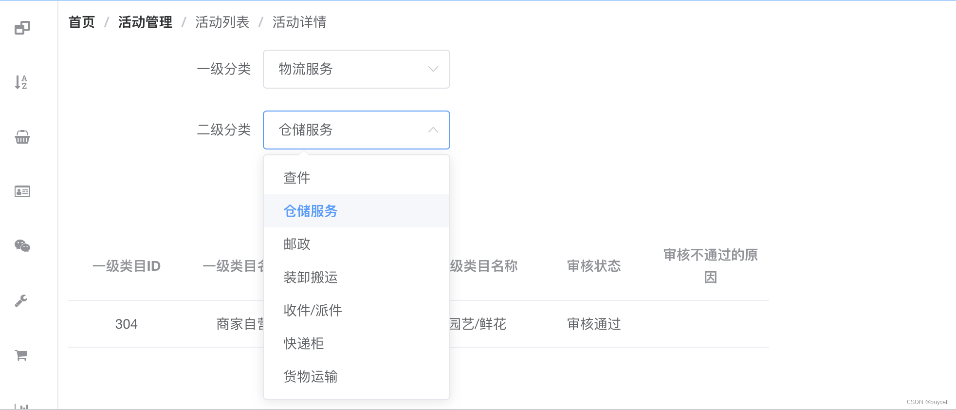Image resolution: width=956 pixels, height=410 pixels.
Task: Click the down arrow of 一级分类 select
Action: point(433,69)
